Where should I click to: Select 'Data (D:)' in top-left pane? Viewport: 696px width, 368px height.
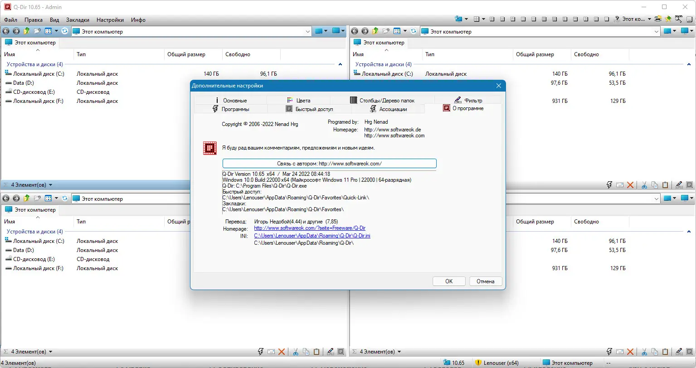pyautogui.click(x=24, y=83)
